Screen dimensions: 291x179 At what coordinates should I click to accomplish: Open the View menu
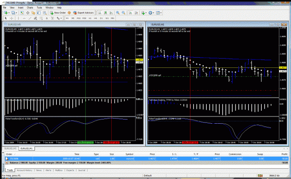12,7
